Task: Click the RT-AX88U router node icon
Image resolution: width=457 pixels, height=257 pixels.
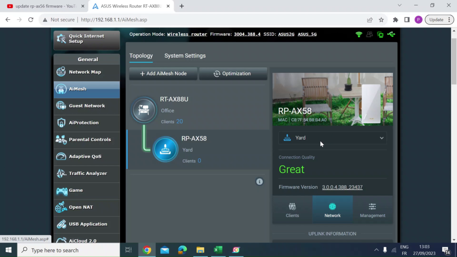Action: pos(144,110)
